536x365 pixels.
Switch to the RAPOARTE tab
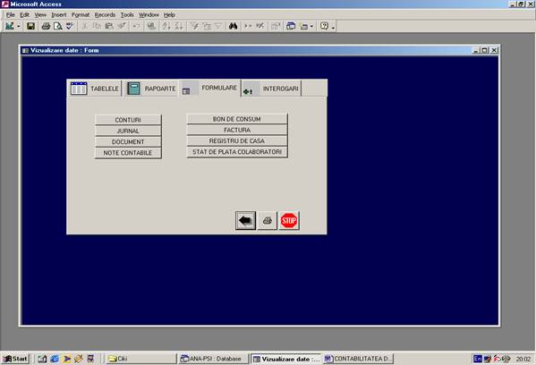click(x=150, y=89)
